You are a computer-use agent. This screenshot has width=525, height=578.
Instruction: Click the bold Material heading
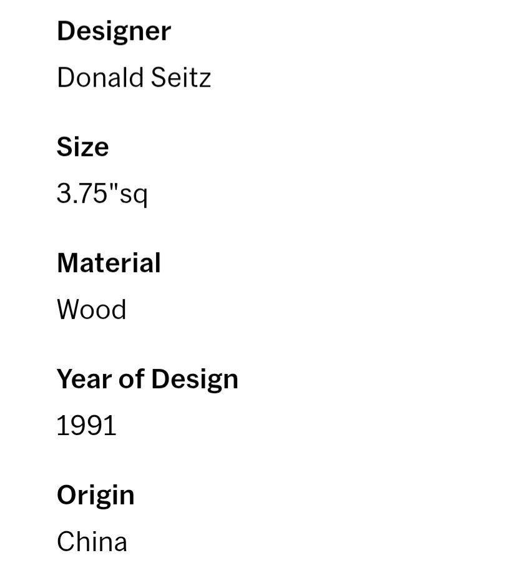click(109, 263)
